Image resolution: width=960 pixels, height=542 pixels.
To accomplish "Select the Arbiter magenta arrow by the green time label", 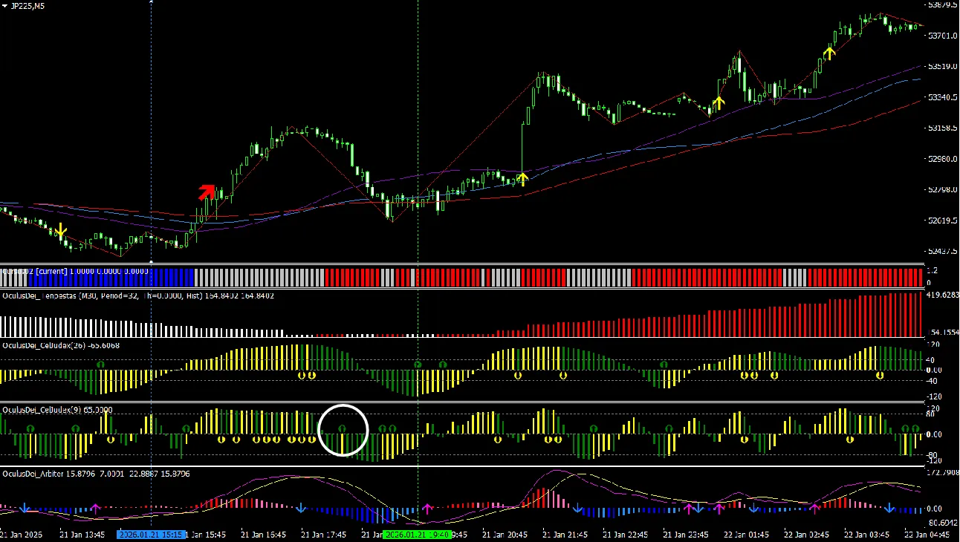I will [x=427, y=508].
